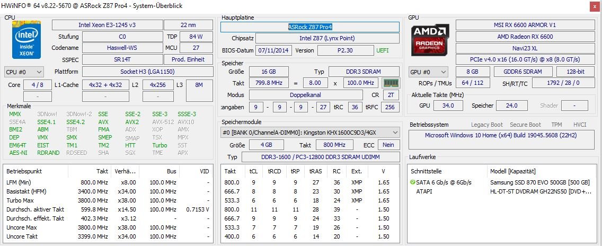Select the Samsung SSD 870 EVO 500GB entry

[540, 182]
